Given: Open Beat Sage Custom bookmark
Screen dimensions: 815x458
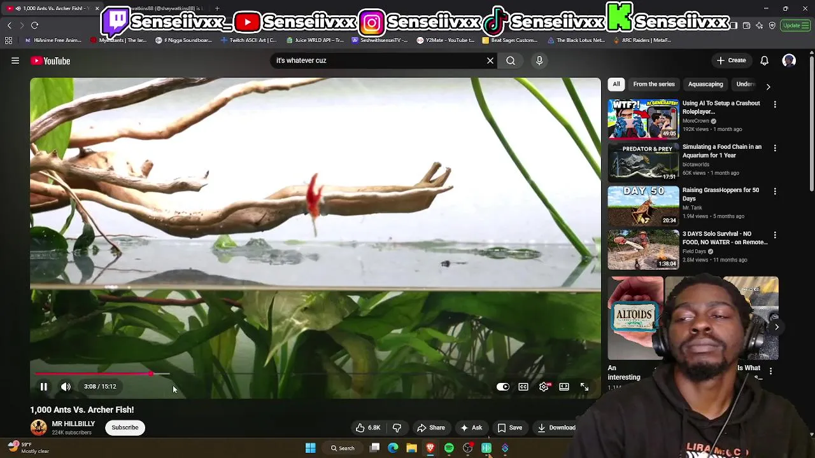Looking at the screenshot, I should (510, 40).
